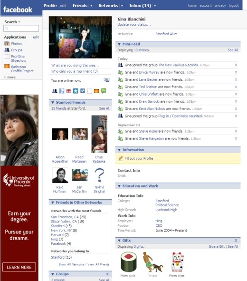The height and width of the screenshot is (281, 247).
Task: Open the Photos application icon
Action: point(7,44)
